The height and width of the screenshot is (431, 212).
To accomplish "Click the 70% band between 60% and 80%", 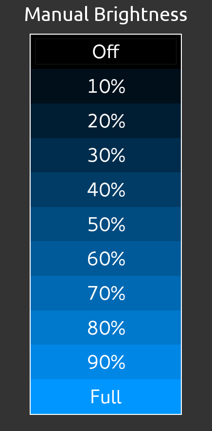I will coord(106,293).
